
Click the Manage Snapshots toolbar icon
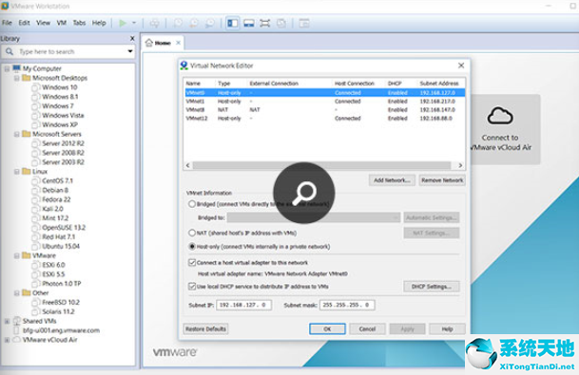(210, 23)
